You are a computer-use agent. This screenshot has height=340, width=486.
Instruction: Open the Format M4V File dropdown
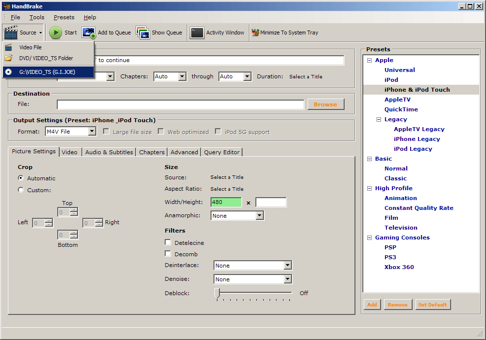click(92, 132)
